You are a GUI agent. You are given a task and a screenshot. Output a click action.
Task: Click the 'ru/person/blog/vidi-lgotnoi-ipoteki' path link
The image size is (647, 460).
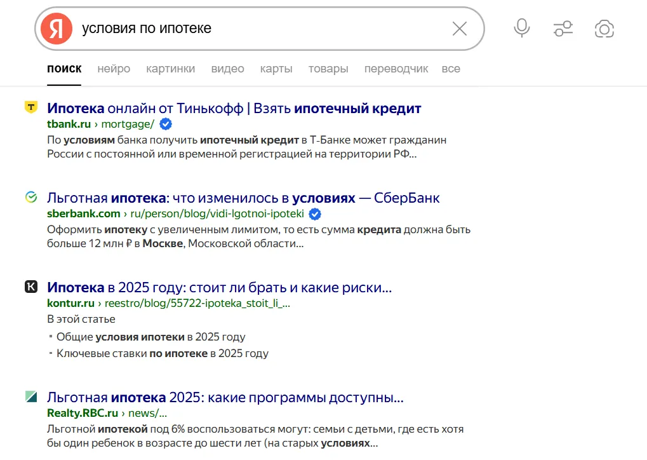click(217, 213)
